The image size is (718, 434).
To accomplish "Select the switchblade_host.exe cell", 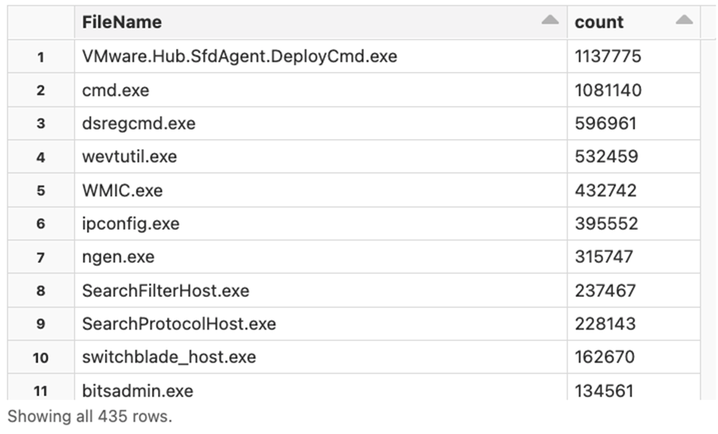I will pyautogui.click(x=169, y=357).
